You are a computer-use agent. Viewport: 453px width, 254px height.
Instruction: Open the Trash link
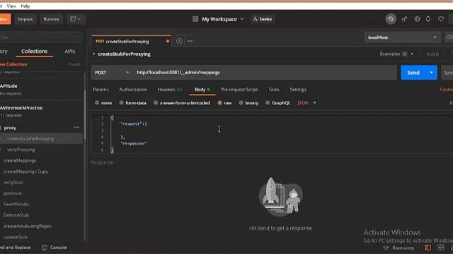point(74,64)
